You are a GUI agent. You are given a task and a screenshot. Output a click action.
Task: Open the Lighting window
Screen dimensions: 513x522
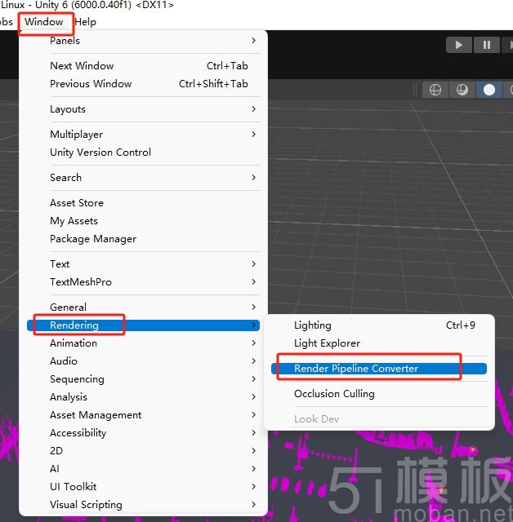point(379,325)
